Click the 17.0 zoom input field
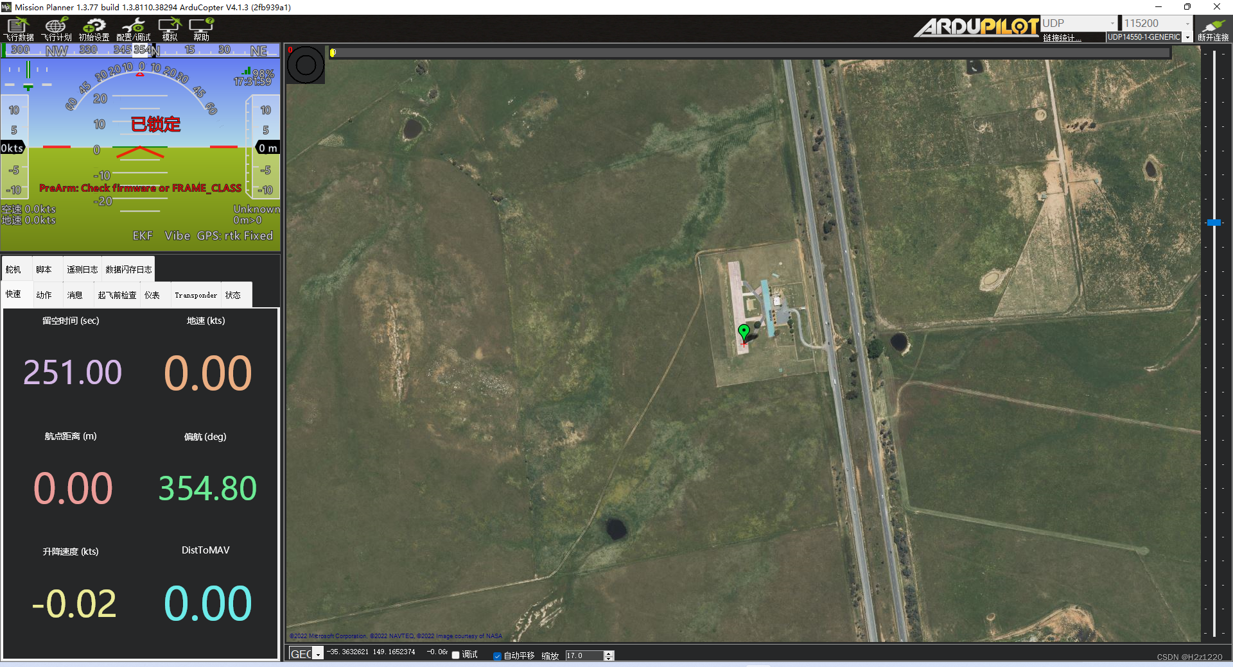The width and height of the screenshot is (1233, 667). [x=584, y=655]
